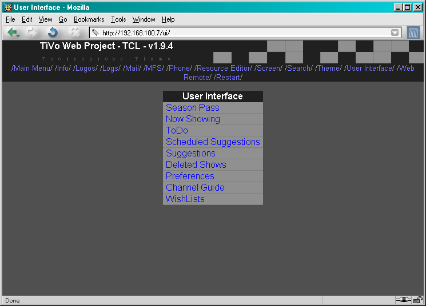The height and width of the screenshot is (306, 426).
Task: Open the WishLists link
Action: 185,199
